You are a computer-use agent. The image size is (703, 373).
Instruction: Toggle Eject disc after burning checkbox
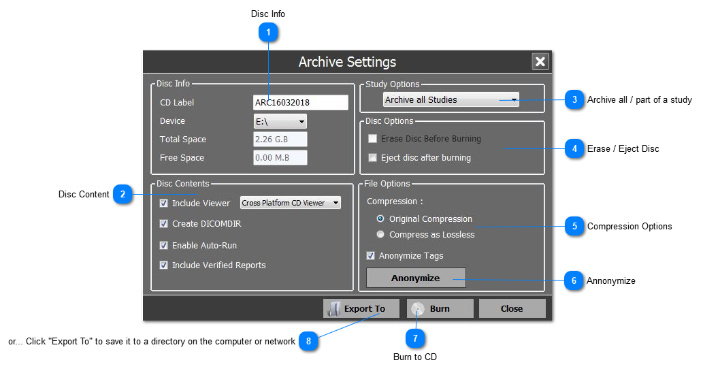[372, 157]
